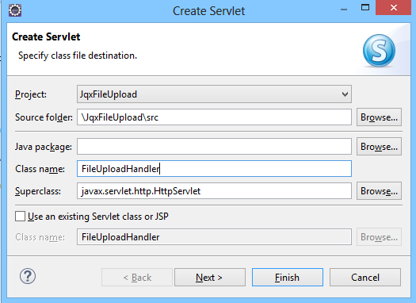
Task: Enable Use an existing Servlet class or JSP
Action: point(20,217)
